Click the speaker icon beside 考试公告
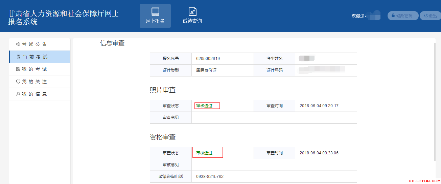Screen dimensions: 441x184 [x=18, y=44]
